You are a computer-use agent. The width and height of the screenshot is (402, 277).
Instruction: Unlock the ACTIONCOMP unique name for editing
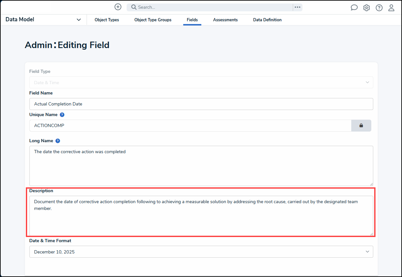361,125
